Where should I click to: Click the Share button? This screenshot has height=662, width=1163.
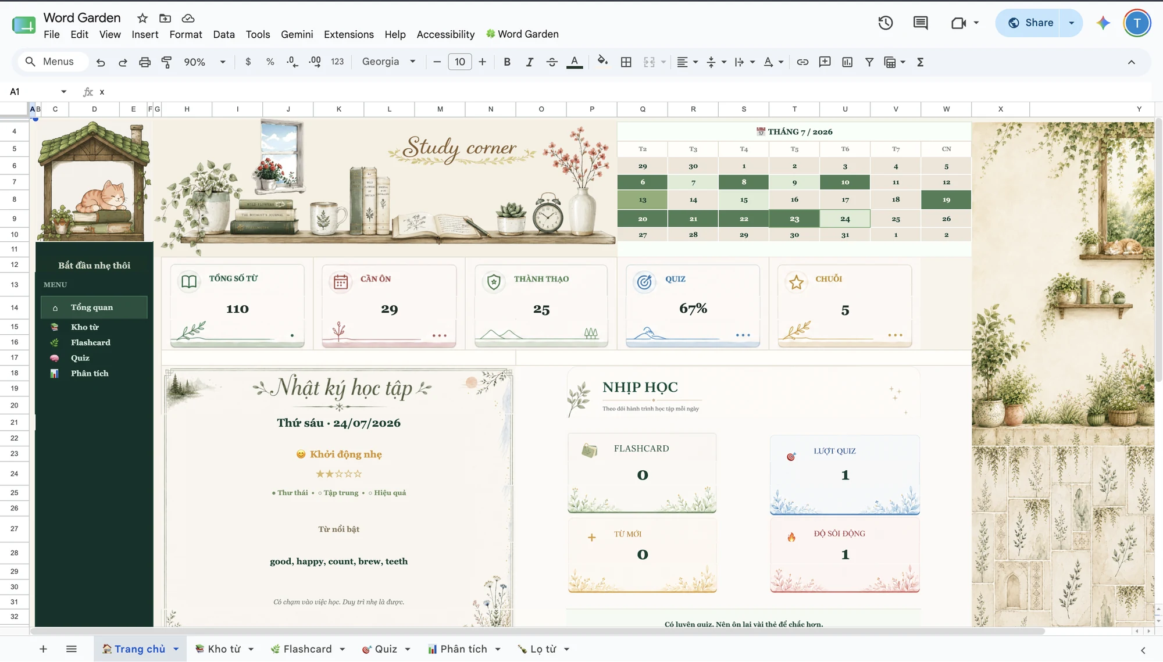1030,23
